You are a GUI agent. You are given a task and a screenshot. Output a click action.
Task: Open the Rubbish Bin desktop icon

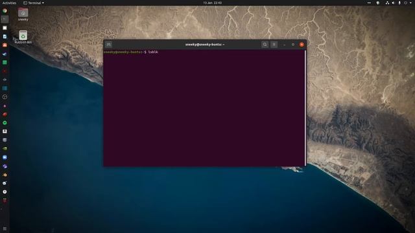tap(23, 38)
